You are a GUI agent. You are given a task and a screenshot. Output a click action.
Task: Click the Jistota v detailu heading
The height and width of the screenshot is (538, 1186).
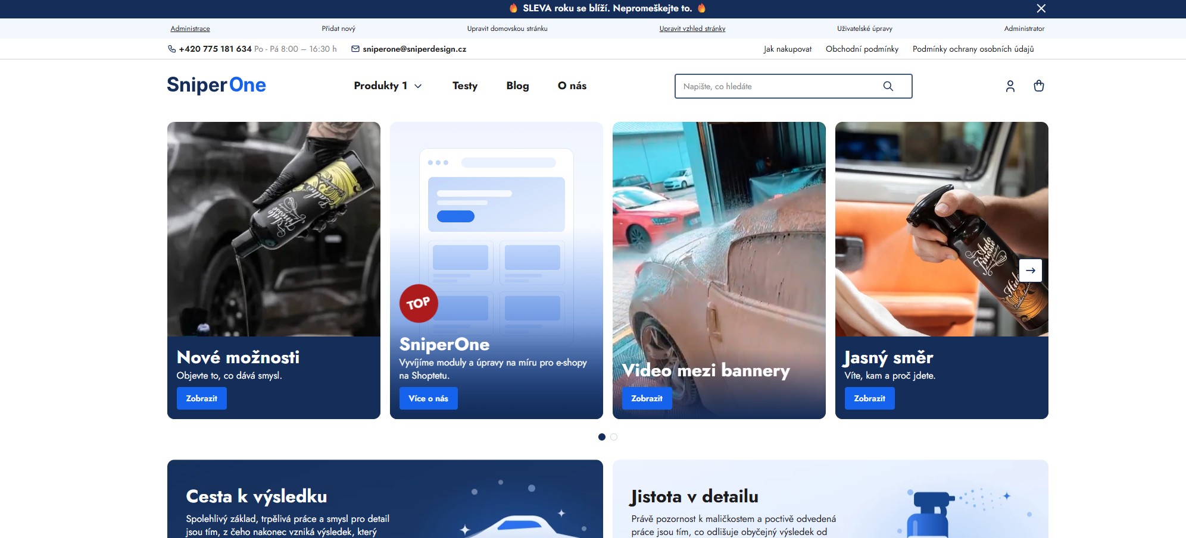pos(695,496)
